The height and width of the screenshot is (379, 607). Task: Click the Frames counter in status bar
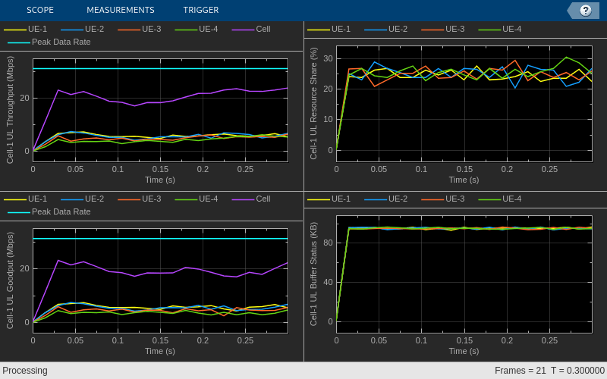520,371
